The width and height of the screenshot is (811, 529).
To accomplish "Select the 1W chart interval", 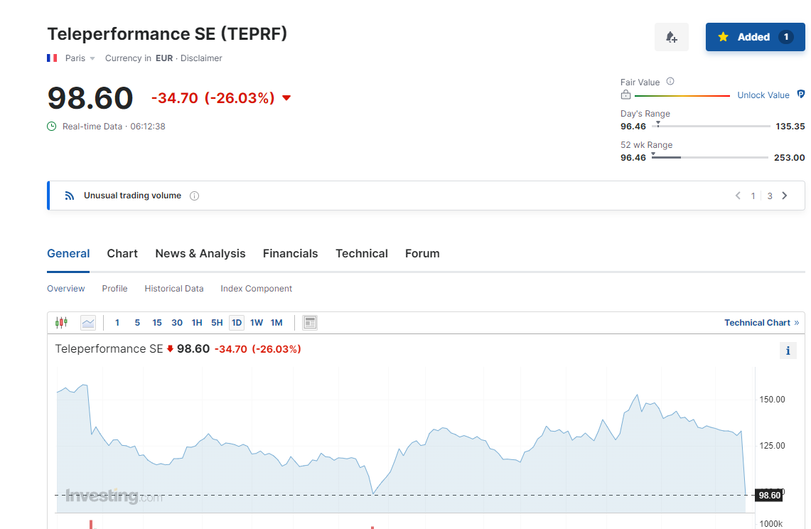I will coord(257,323).
